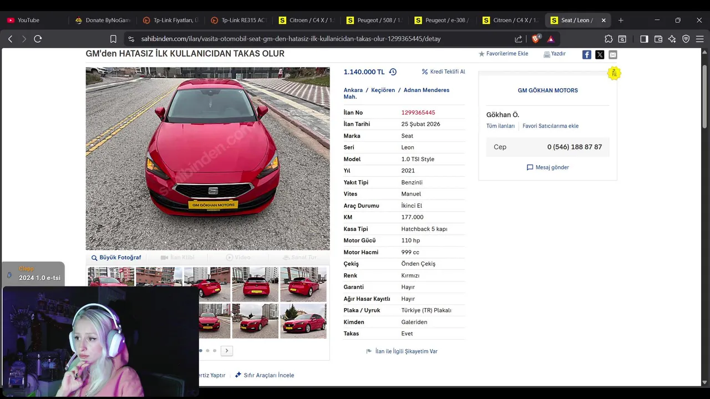This screenshot has width=710, height=399.
Task: Open the Leo AI sparkle icon
Action: [x=672, y=39]
